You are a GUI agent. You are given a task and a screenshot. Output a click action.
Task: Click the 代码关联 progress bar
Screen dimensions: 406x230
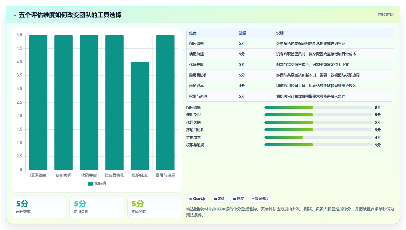318,122
